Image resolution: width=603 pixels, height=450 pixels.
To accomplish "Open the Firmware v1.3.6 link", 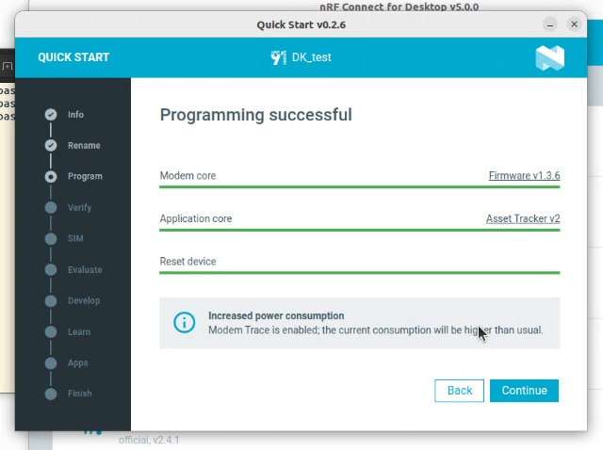I will pyautogui.click(x=524, y=175).
